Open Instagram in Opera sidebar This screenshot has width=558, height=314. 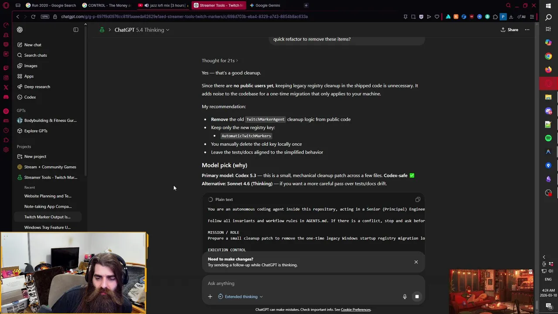click(x=6, y=78)
